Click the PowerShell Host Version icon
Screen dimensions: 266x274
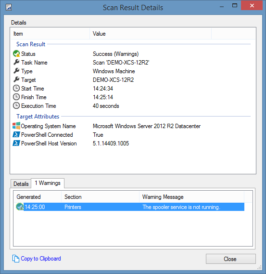(x=16, y=143)
